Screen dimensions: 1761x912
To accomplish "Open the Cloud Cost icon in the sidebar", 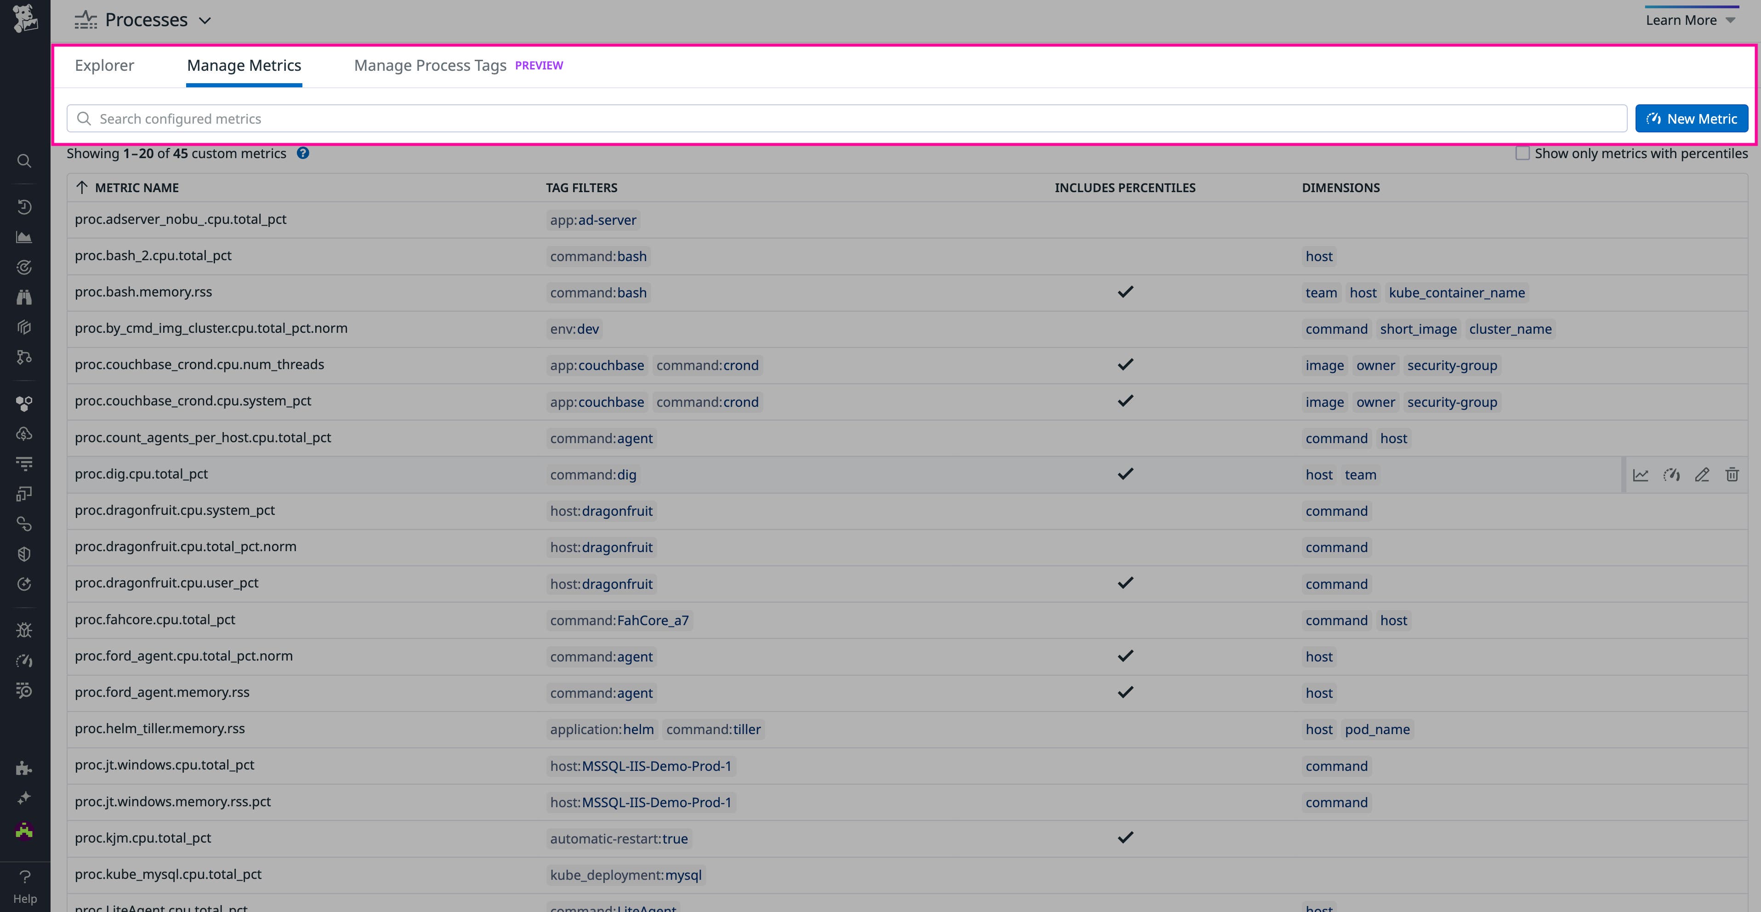I will pos(25,433).
